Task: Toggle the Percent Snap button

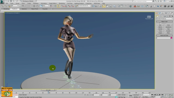Action: coord(69,6)
